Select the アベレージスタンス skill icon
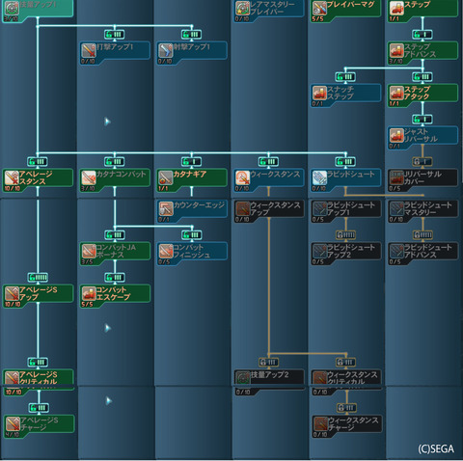The image size is (463, 461). [x=12, y=177]
